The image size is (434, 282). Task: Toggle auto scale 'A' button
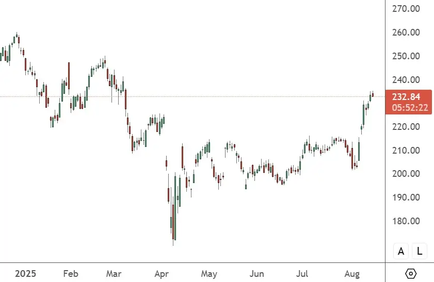401,252
